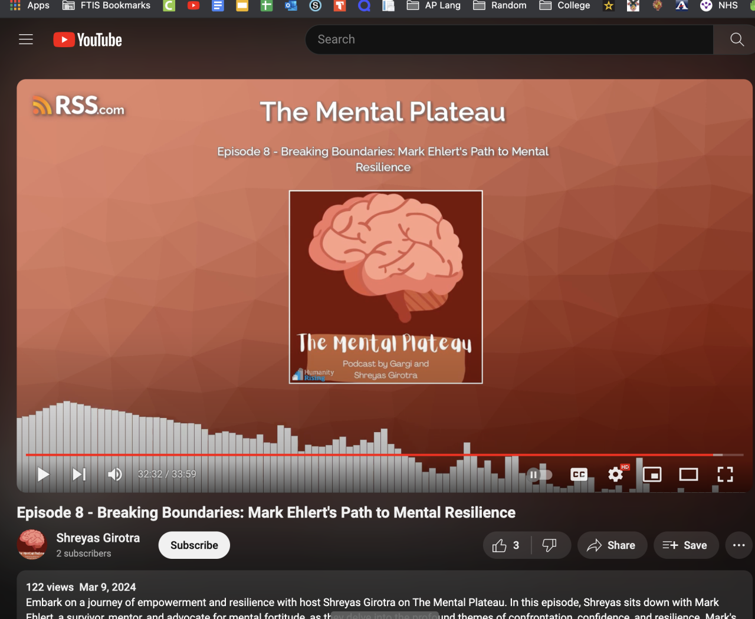Skip to the next video
This screenshot has height=619, width=755.
click(x=79, y=474)
